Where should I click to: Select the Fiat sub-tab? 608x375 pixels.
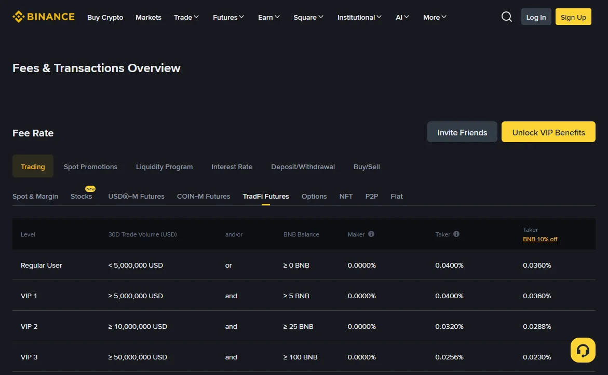(396, 196)
